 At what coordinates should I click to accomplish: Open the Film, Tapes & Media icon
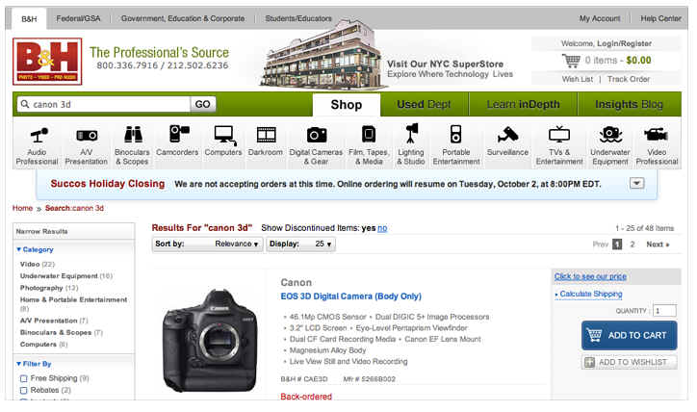pos(369,134)
